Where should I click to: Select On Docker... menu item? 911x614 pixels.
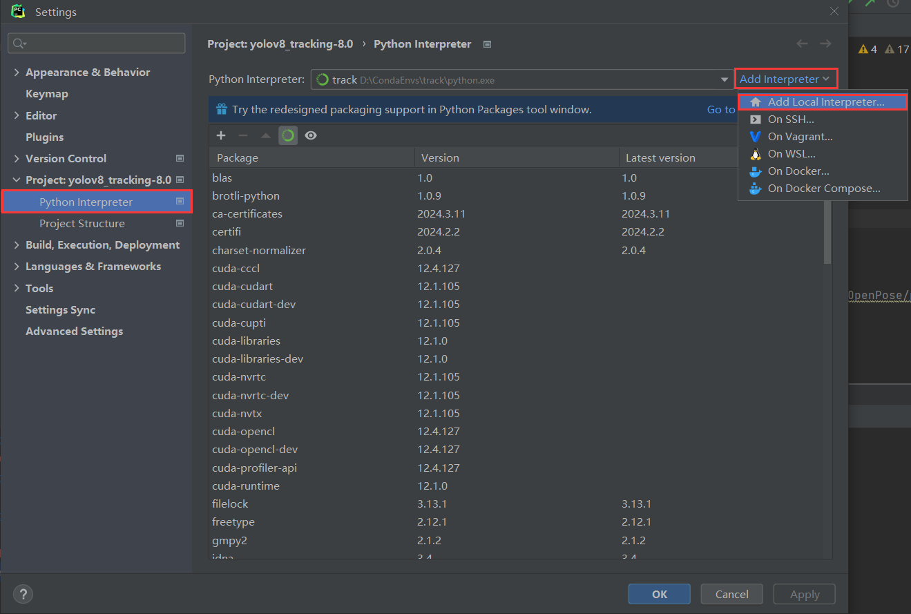pyautogui.click(x=822, y=171)
